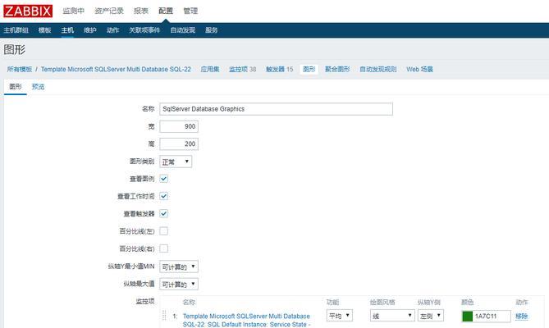The width and height of the screenshot is (549, 328).
Task: Grab the drag handle of monitored item 1
Action: (164, 316)
